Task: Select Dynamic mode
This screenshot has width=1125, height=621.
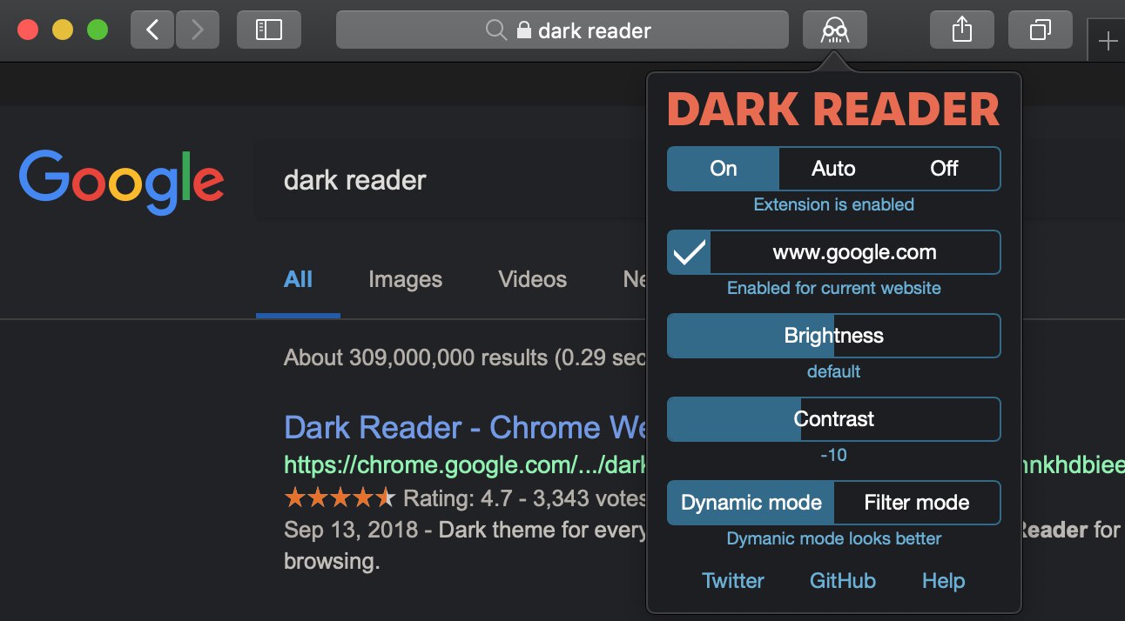Action: tap(751, 503)
